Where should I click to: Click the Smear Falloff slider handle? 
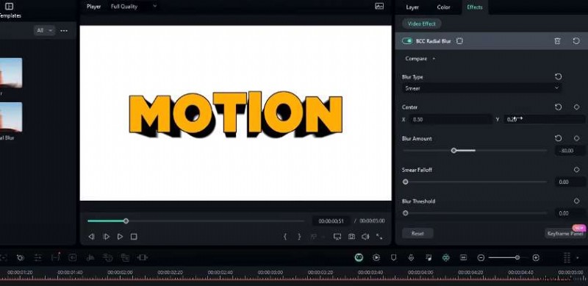[x=406, y=182]
